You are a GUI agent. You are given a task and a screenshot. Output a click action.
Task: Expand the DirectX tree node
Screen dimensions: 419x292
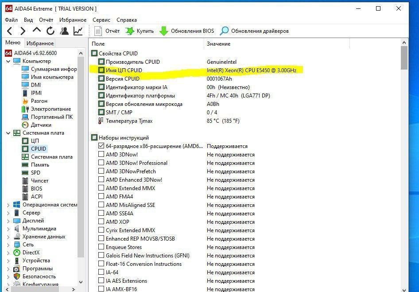coord(8,253)
